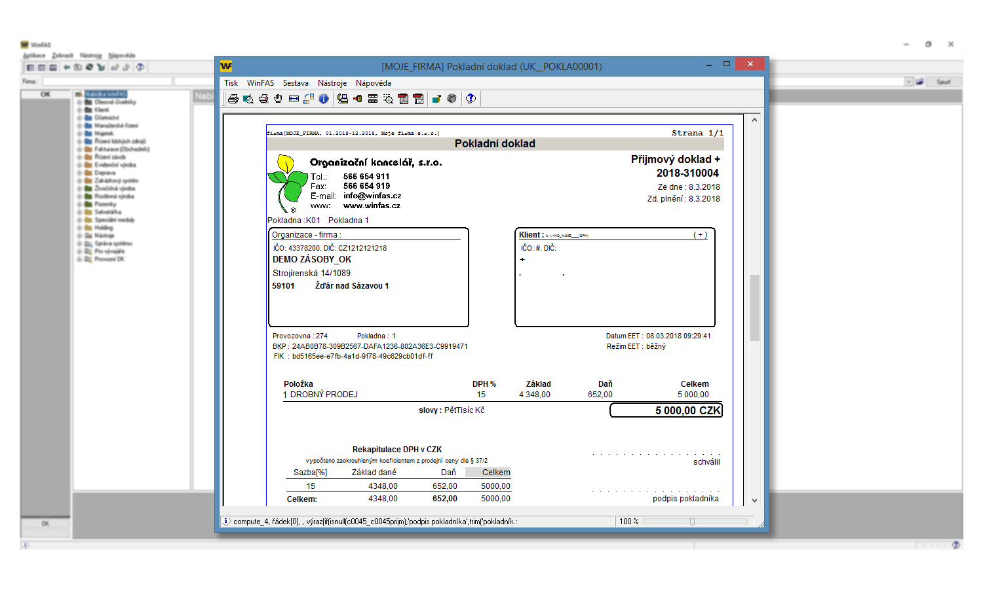Click the Spusť button at top right
The image size is (983, 589).
click(943, 82)
